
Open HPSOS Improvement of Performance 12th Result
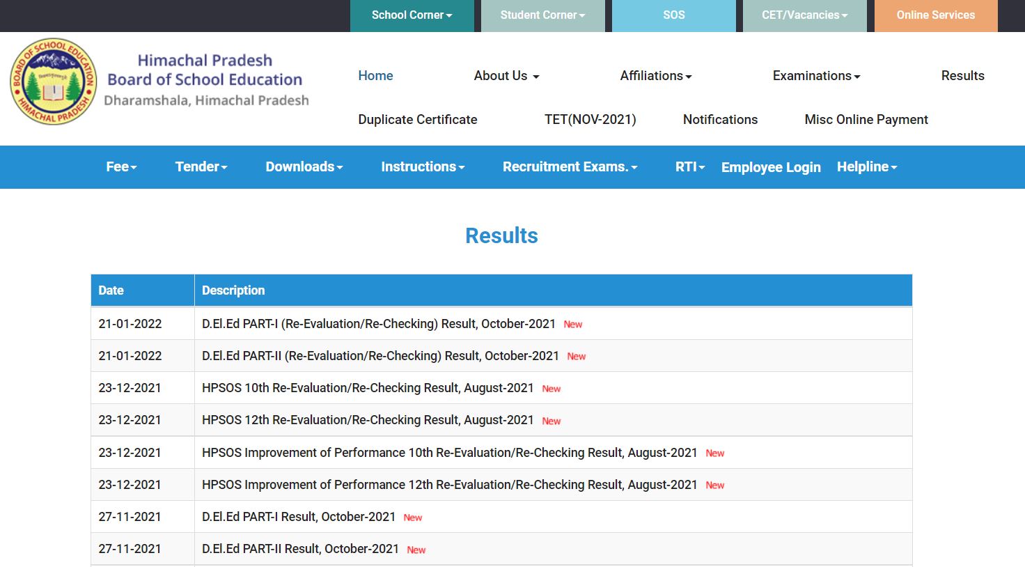450,485
